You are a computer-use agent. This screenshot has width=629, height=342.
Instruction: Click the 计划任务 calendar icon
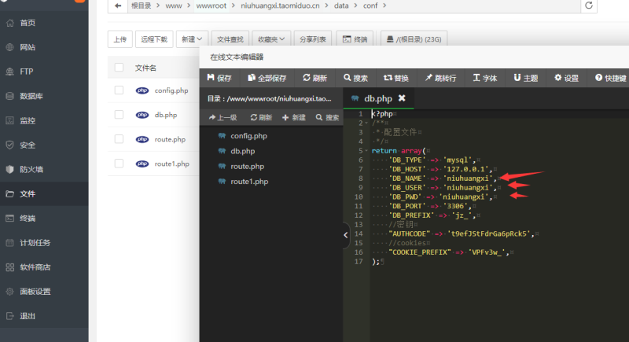coord(10,243)
